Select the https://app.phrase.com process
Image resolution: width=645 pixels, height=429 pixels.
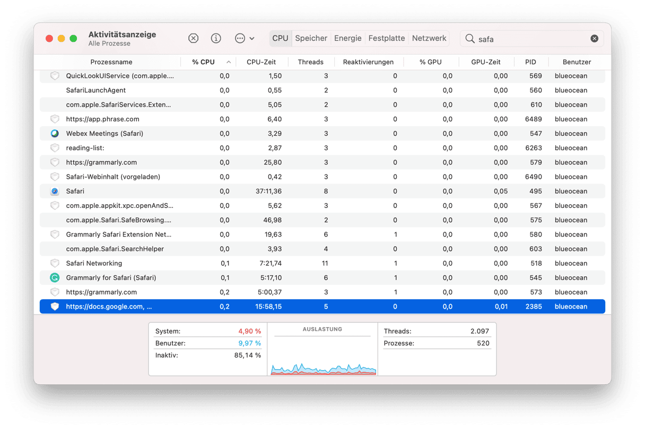pyautogui.click(x=102, y=119)
